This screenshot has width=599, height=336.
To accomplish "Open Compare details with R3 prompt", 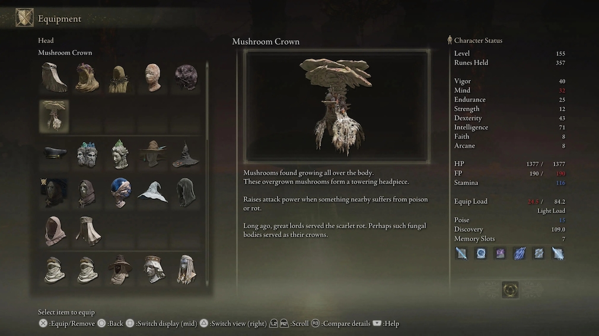I will point(341,324).
